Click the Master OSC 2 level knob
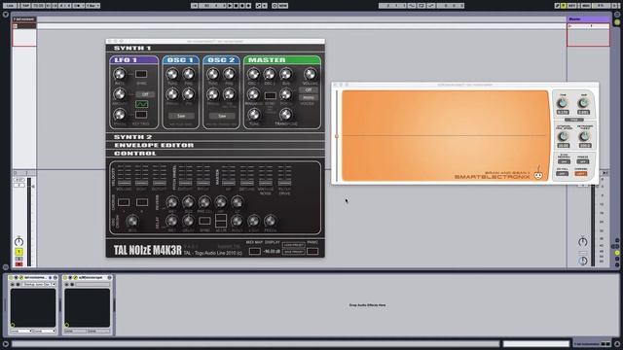This screenshot has height=350, width=623. (270, 74)
